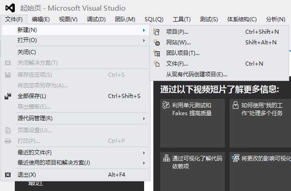Viewport: 291px width, 191px height.
Task: Click the Ctrl+Shift+N shortcut text
Action: [262, 32]
